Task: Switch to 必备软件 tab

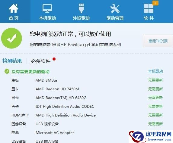Action: [40, 61]
